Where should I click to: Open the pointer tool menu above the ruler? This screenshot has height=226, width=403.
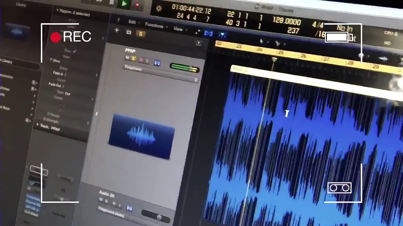(263, 42)
